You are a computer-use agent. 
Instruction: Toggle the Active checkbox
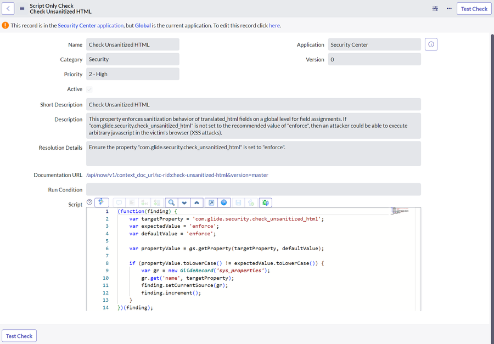[x=89, y=89]
